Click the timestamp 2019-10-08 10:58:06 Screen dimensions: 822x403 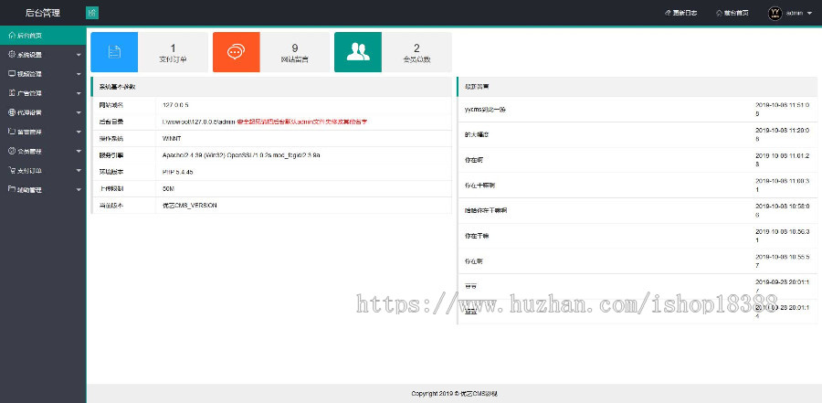pos(784,210)
